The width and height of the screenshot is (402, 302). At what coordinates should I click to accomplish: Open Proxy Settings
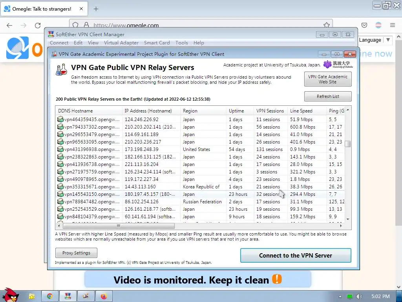click(x=77, y=253)
